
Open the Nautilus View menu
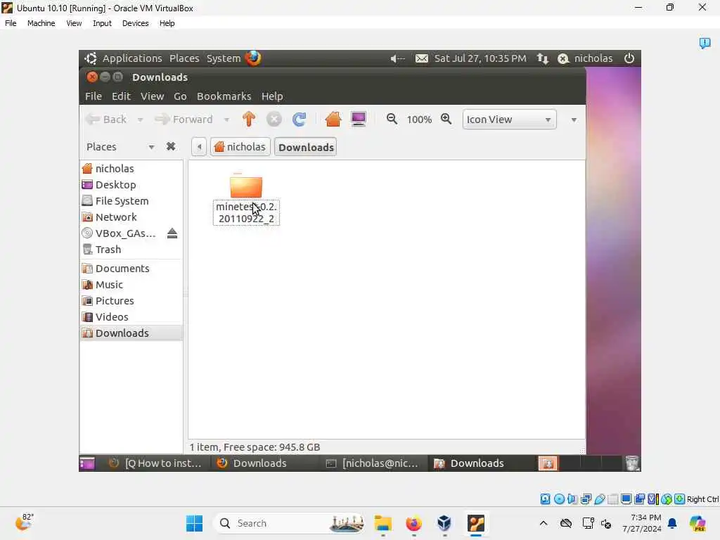(x=152, y=96)
